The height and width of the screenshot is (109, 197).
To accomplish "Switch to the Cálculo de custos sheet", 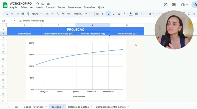I will point(78,107).
